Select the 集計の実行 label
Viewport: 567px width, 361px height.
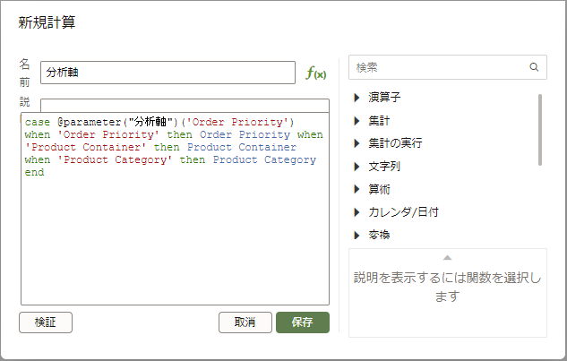point(395,143)
